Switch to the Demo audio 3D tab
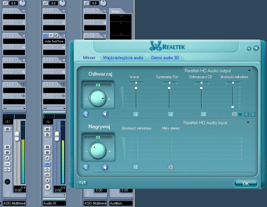This screenshot has width=267, height=207. [x=165, y=57]
